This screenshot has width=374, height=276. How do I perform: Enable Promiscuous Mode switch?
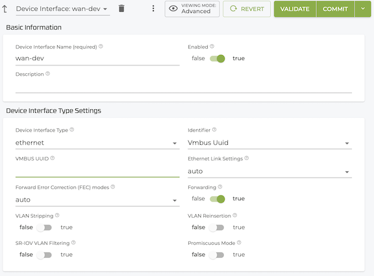pos(217,255)
